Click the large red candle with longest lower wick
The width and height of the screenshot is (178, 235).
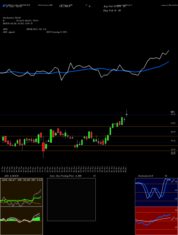coord(43,147)
